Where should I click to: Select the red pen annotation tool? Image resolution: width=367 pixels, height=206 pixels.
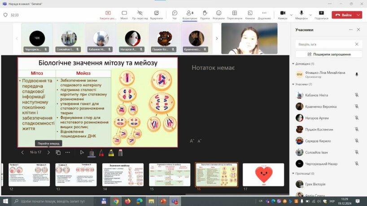click(x=101, y=152)
